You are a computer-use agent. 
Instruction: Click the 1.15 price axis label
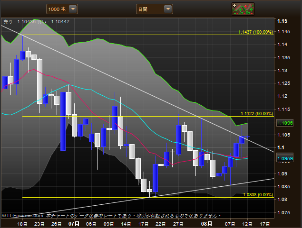[x=283, y=21]
